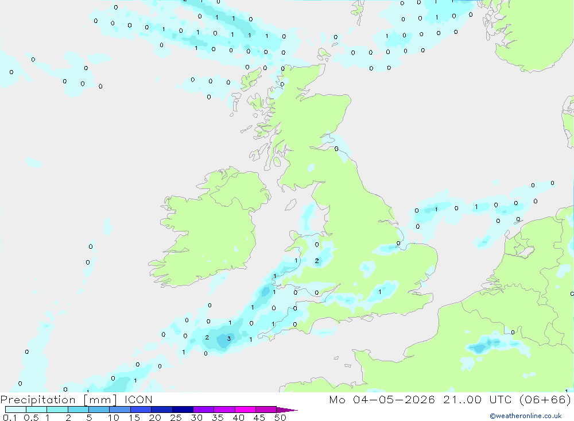Click the 25–30 mm dark navy swatch

pos(183,410)
